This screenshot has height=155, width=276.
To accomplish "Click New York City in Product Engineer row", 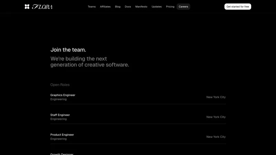I will [x=216, y=137].
